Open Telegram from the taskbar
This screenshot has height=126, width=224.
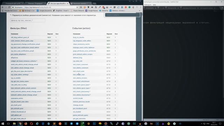coord(71,124)
